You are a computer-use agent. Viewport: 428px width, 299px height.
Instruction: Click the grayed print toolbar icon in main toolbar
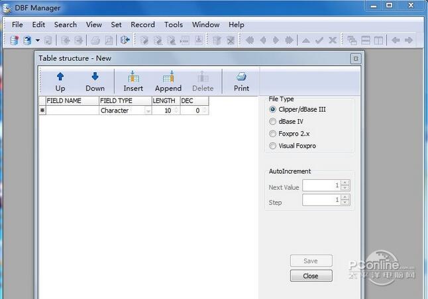95,40
